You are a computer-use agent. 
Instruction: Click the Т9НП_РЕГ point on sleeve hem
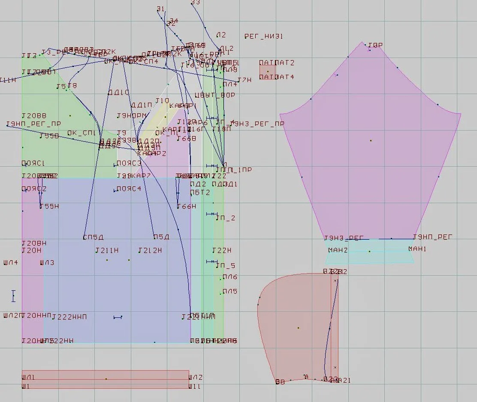(x=432, y=237)
